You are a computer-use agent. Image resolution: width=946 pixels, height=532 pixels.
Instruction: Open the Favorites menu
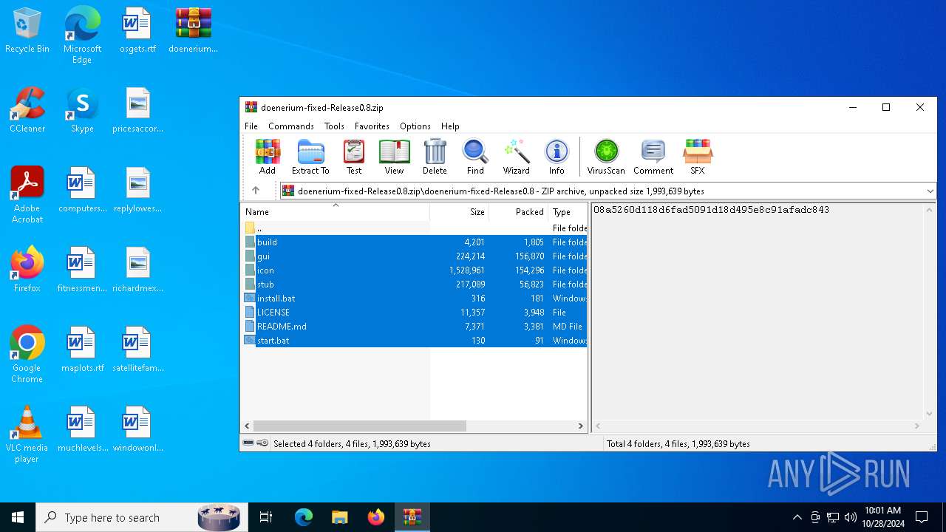tap(372, 126)
